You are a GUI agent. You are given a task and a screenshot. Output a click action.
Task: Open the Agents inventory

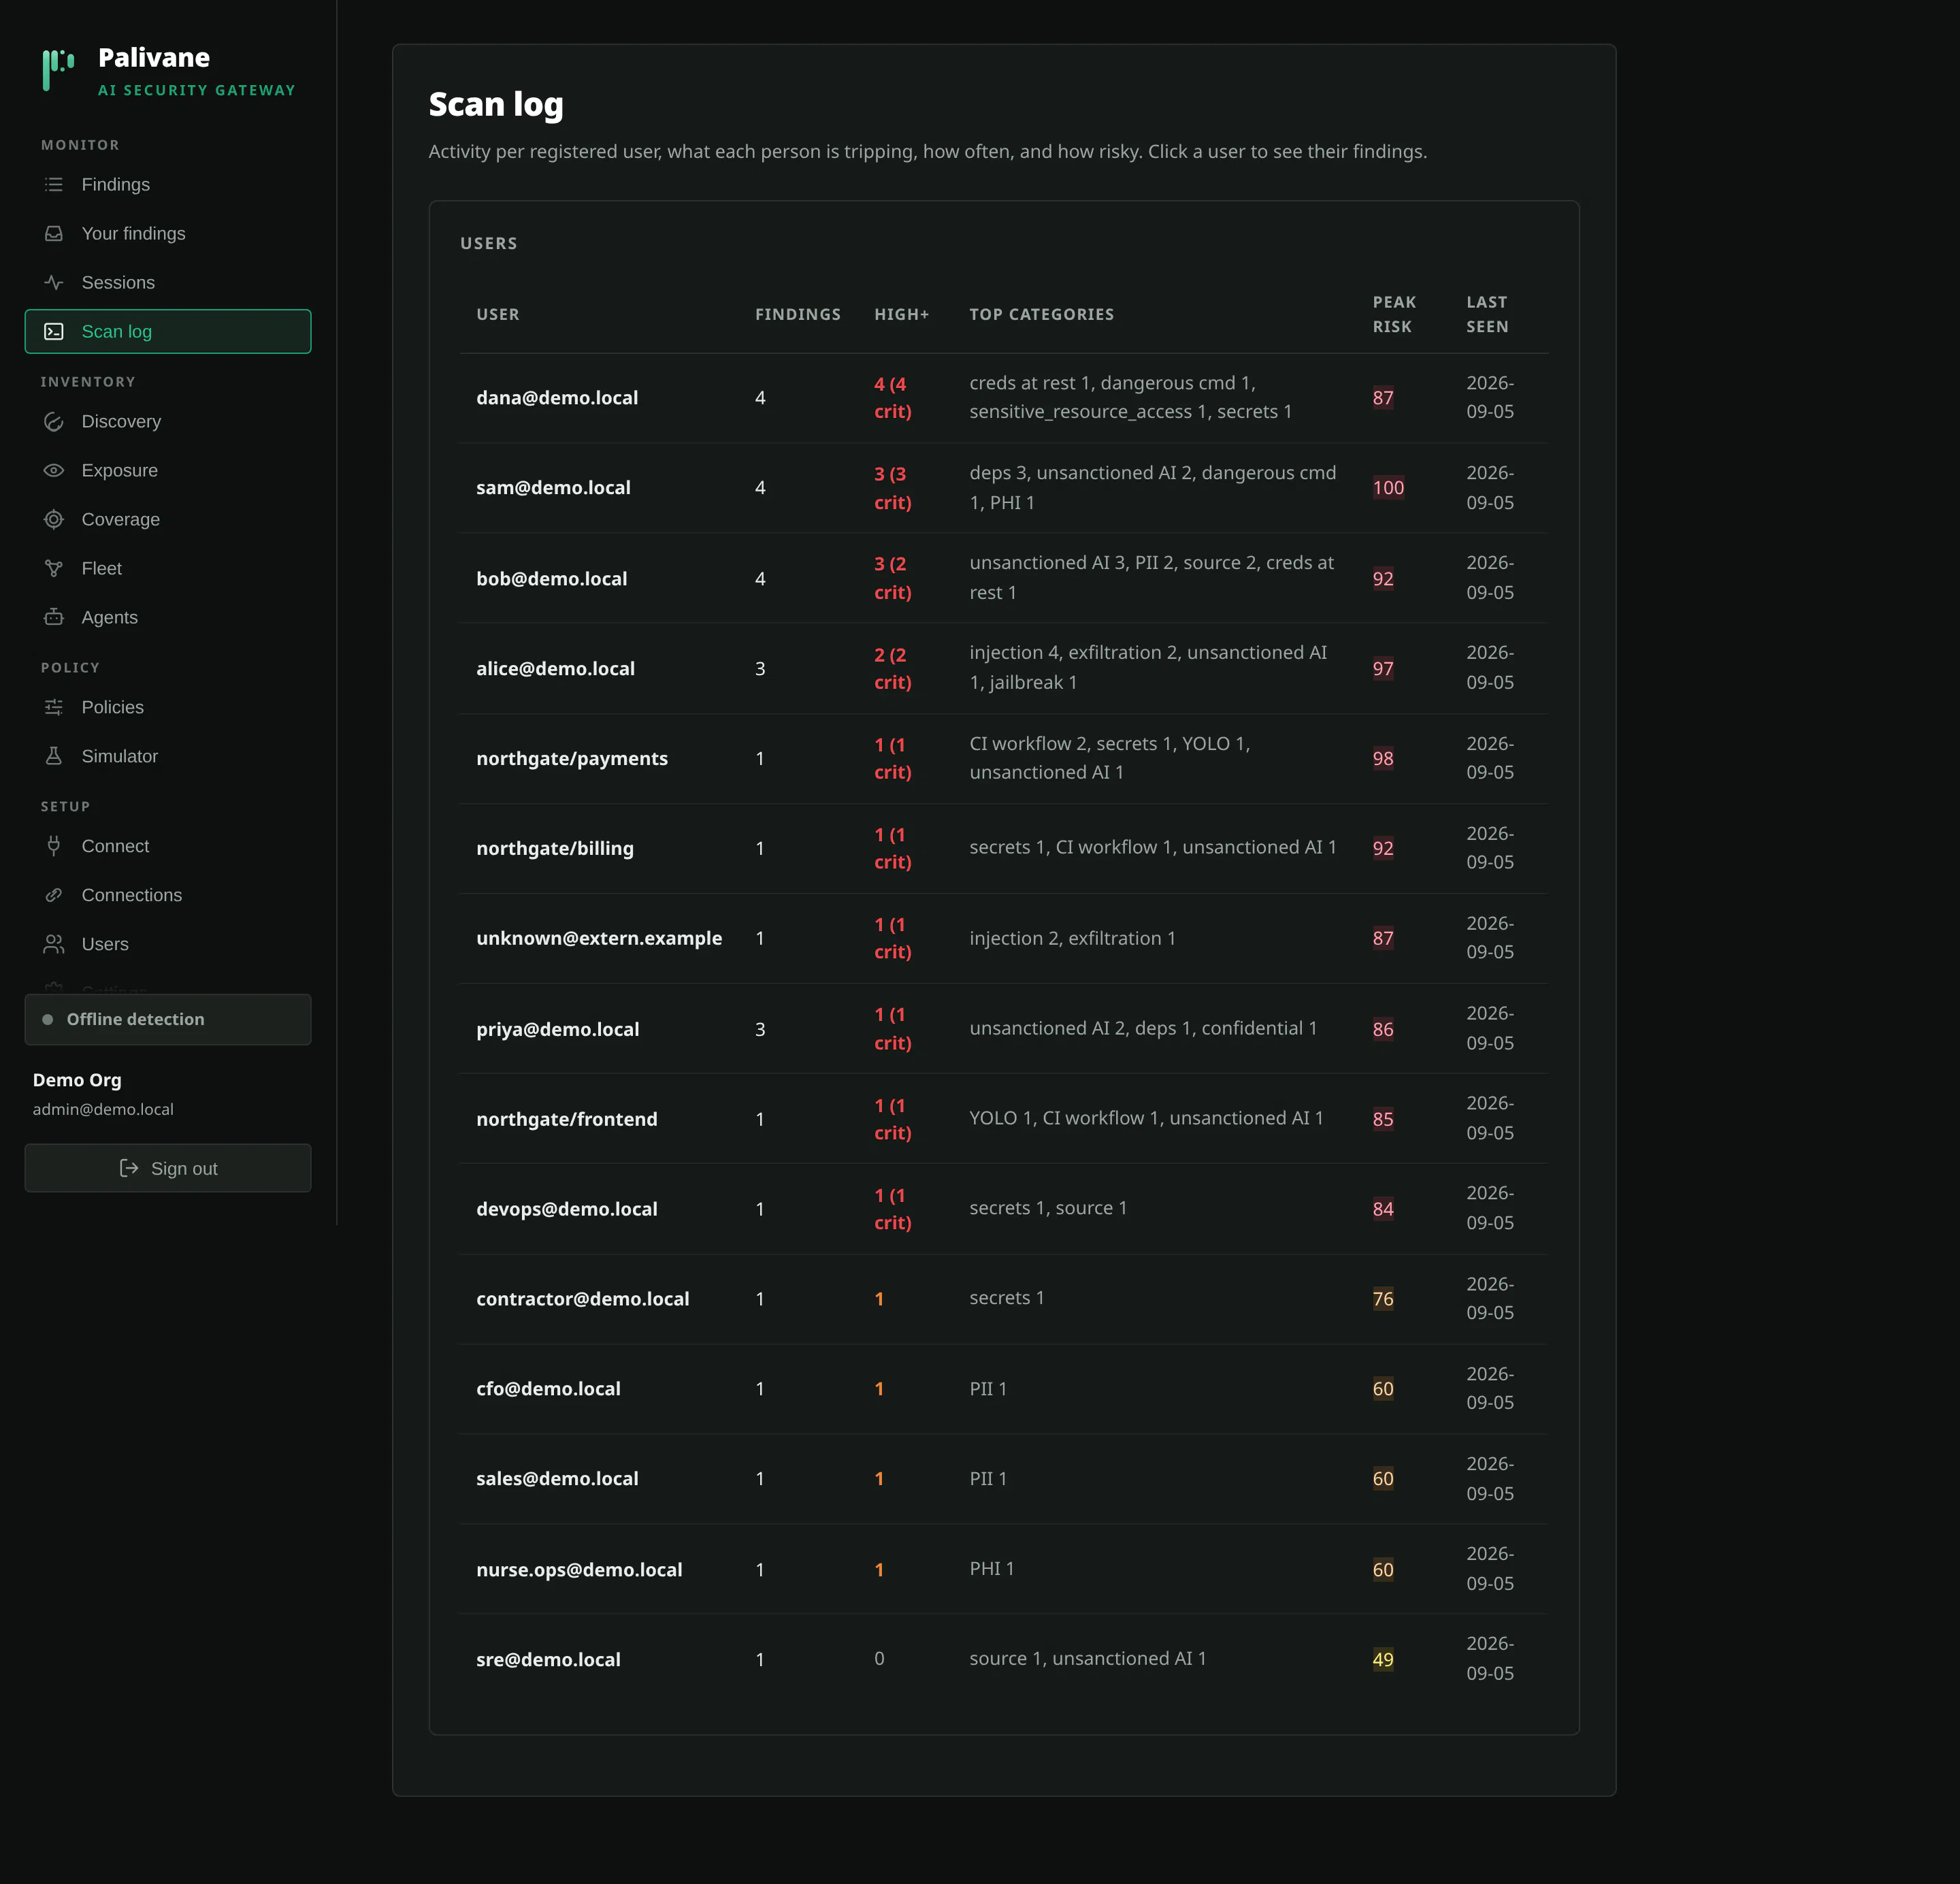pyautogui.click(x=168, y=618)
